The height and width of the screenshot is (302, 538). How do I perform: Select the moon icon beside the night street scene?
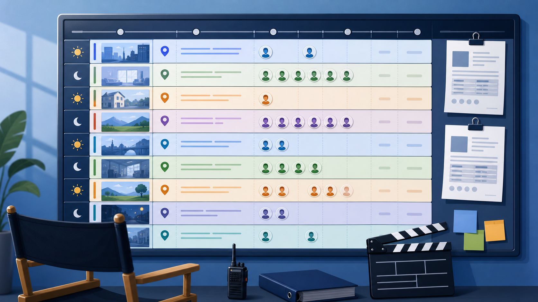pyautogui.click(x=78, y=213)
